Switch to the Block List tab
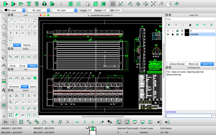This screenshot has width=216, height=135. [194, 64]
